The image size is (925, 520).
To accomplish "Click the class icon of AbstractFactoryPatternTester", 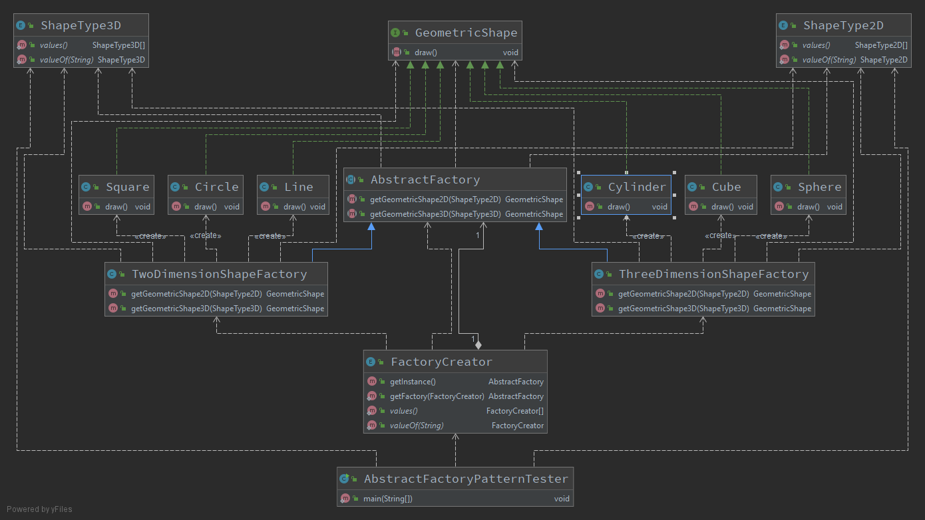I will (345, 478).
